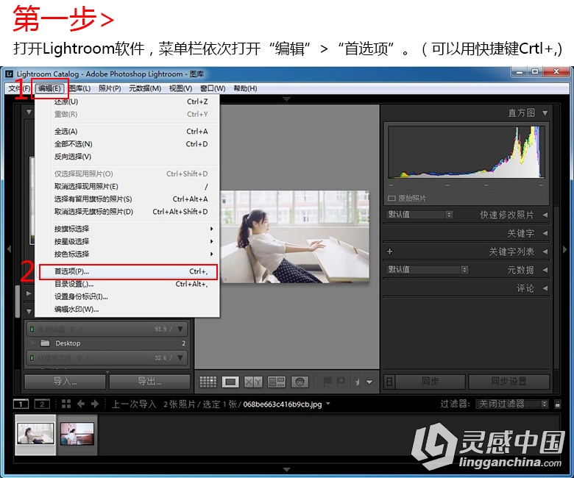Select secondary window display button 2
The width and height of the screenshot is (574, 478).
(x=42, y=404)
